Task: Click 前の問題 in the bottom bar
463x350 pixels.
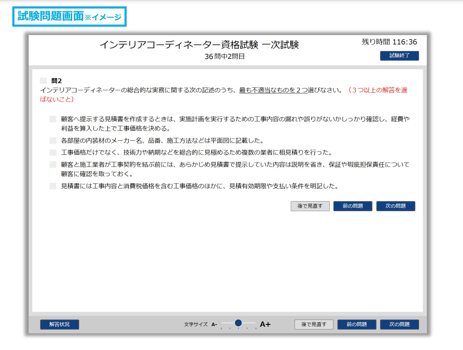Action: click(357, 324)
